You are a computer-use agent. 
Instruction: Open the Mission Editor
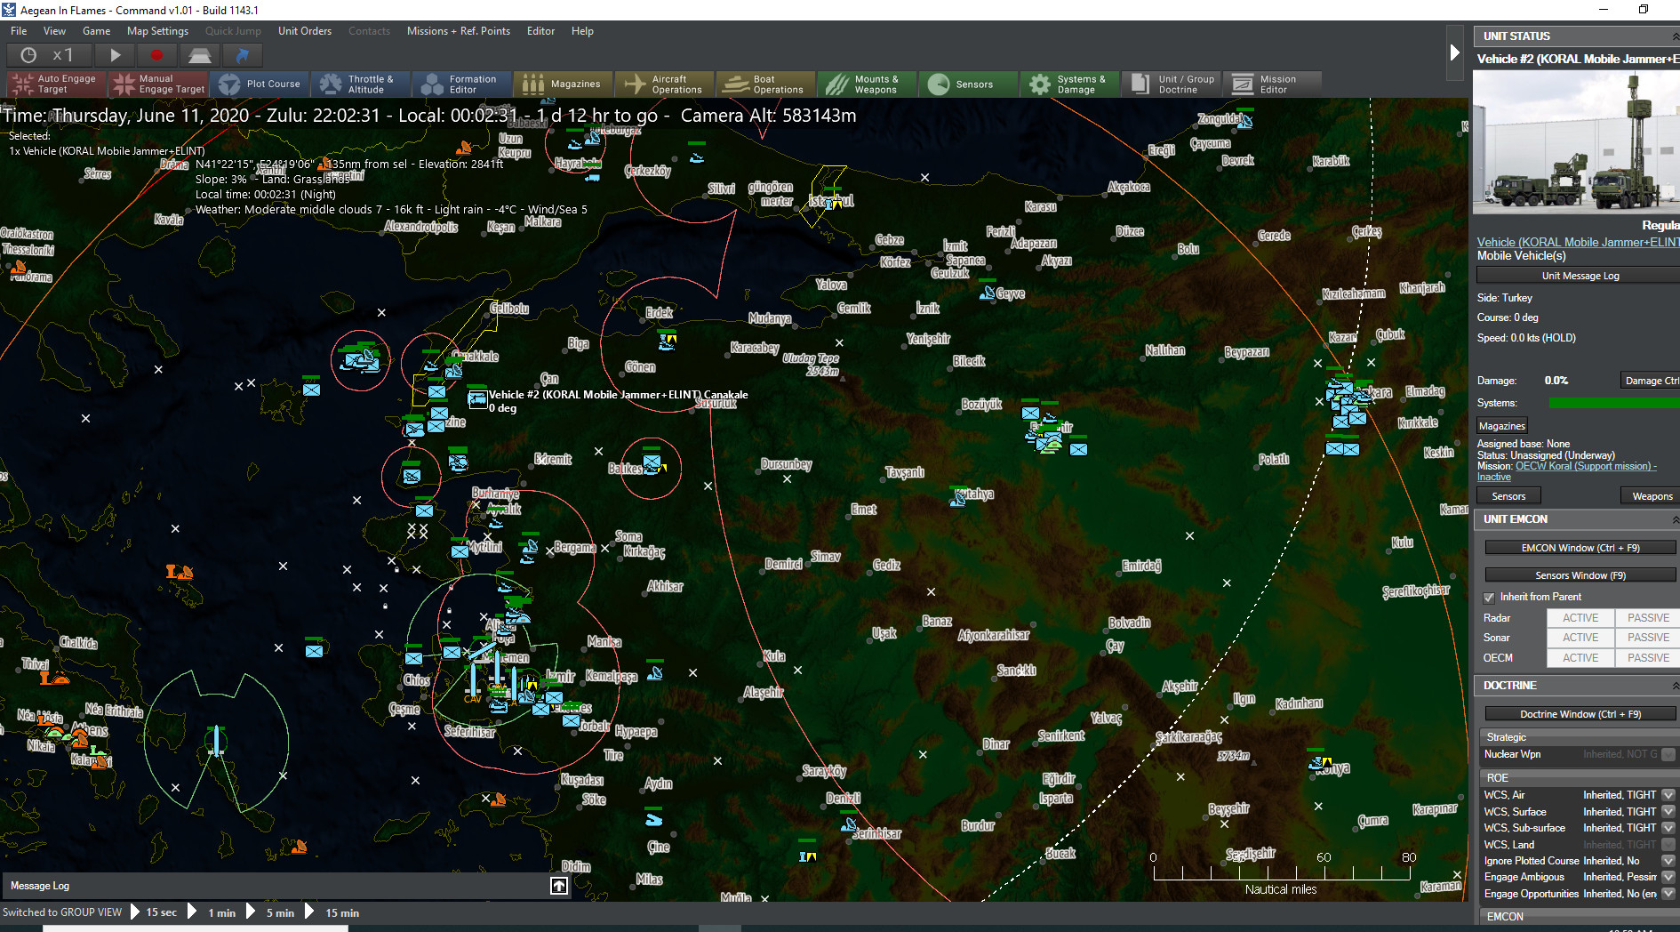pos(1272,84)
